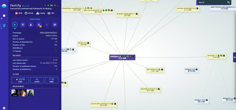
Task: Switch to the files tab icon
Action: point(23,25)
